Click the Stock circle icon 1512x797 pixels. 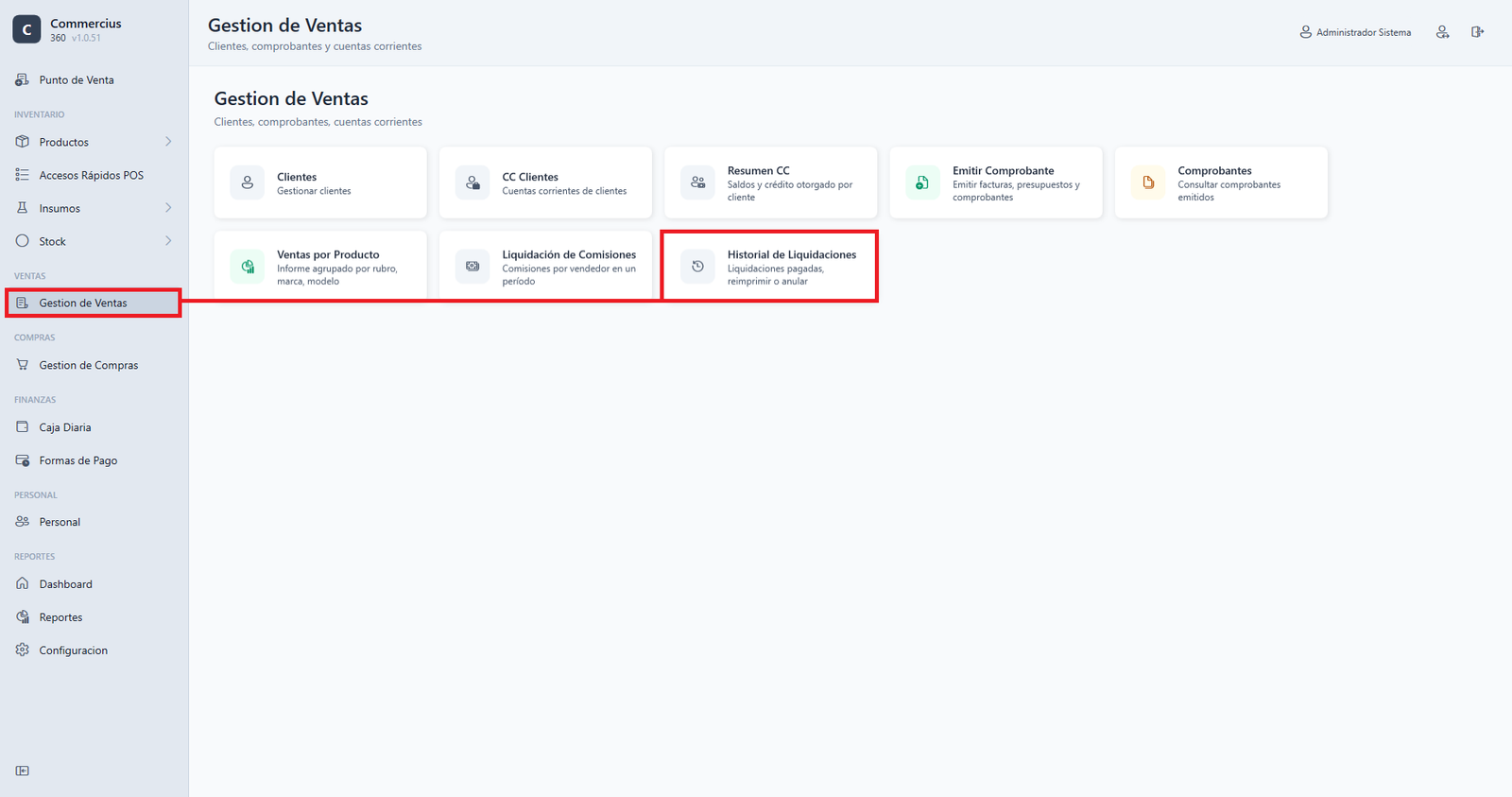point(22,241)
